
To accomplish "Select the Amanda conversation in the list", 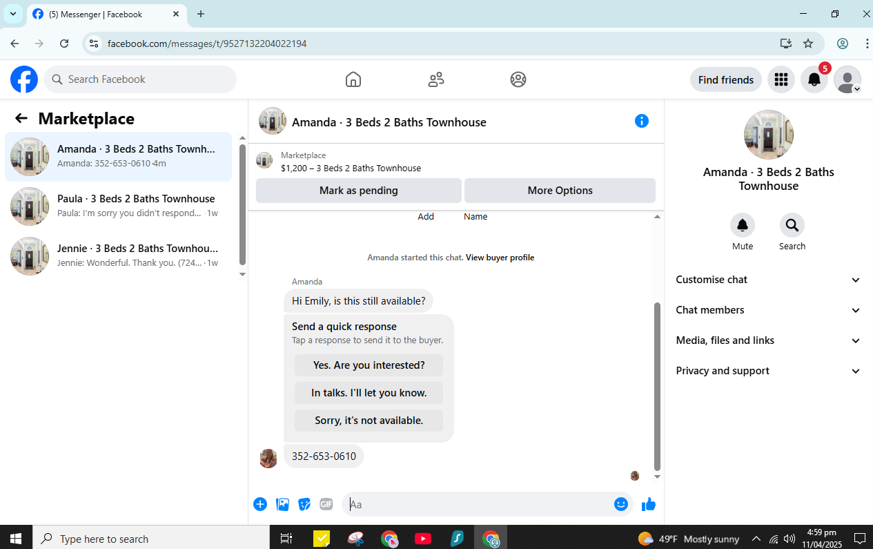I will tap(119, 157).
